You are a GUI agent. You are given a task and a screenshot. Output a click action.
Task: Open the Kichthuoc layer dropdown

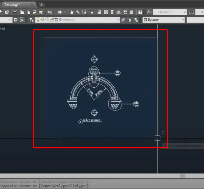point(77,20)
